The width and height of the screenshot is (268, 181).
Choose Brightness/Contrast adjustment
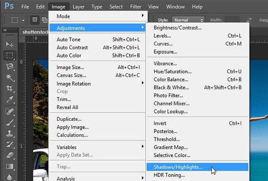[197, 28]
